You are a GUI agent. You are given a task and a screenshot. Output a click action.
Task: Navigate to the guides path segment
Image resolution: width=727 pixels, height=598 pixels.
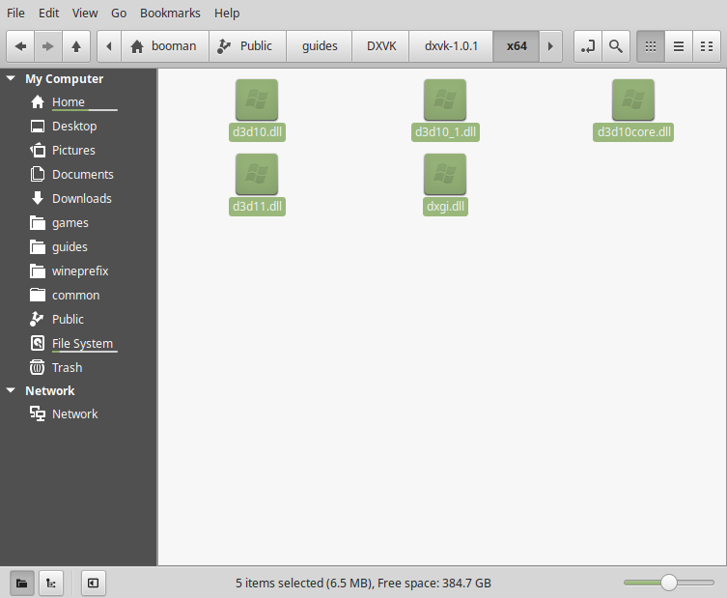320,46
